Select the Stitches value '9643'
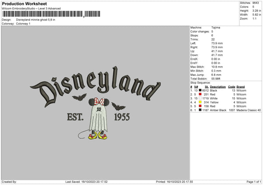 (256, 3)
